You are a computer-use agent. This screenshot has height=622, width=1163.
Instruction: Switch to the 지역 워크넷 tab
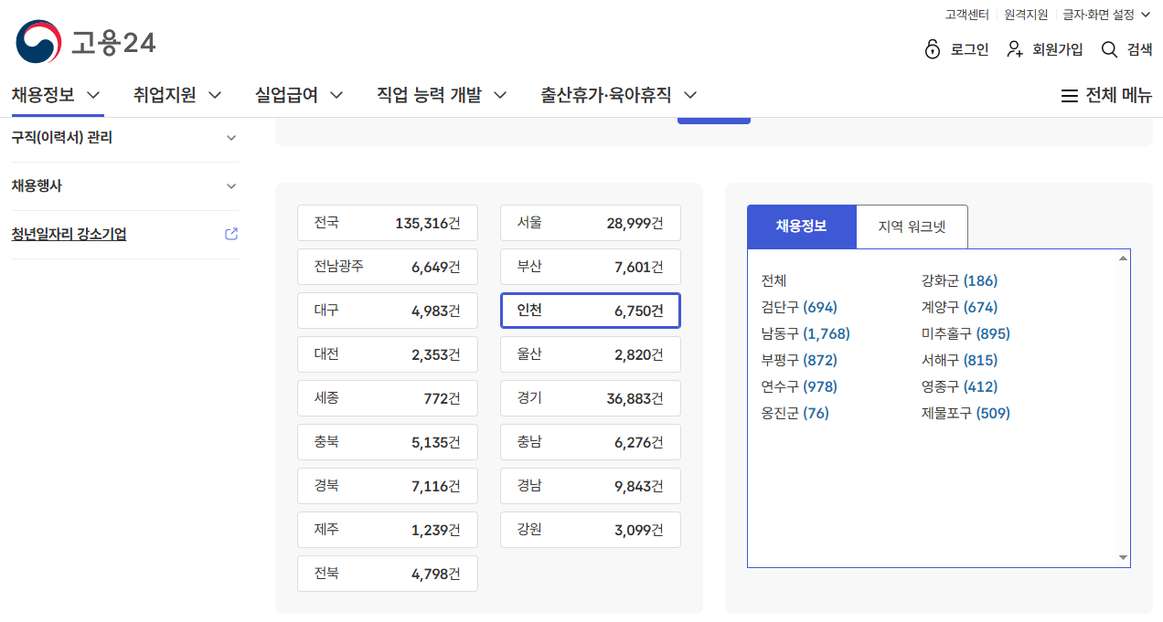click(x=912, y=227)
